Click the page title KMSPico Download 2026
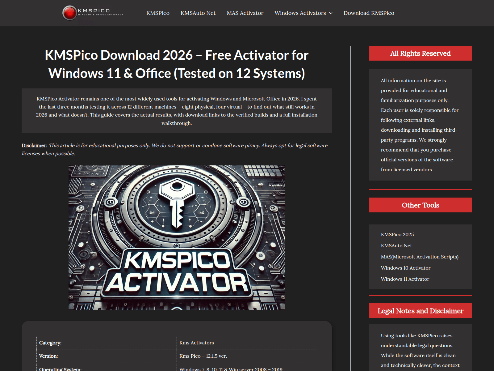 coord(177,64)
